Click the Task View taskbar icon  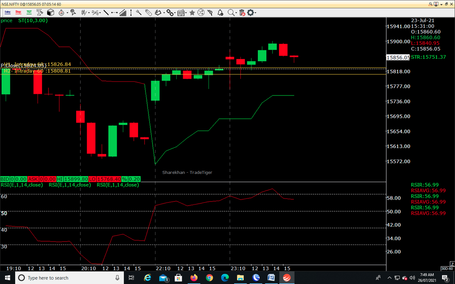(x=131, y=278)
